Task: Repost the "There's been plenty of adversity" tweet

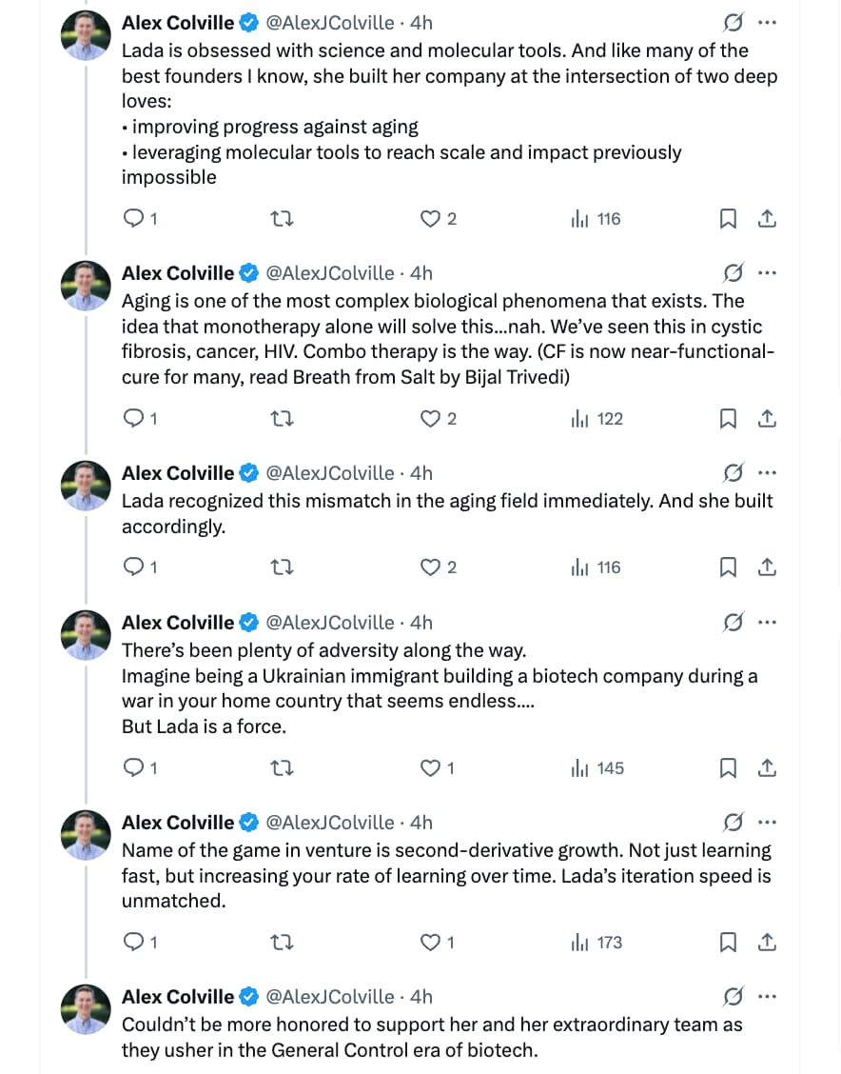Action: pos(283,768)
